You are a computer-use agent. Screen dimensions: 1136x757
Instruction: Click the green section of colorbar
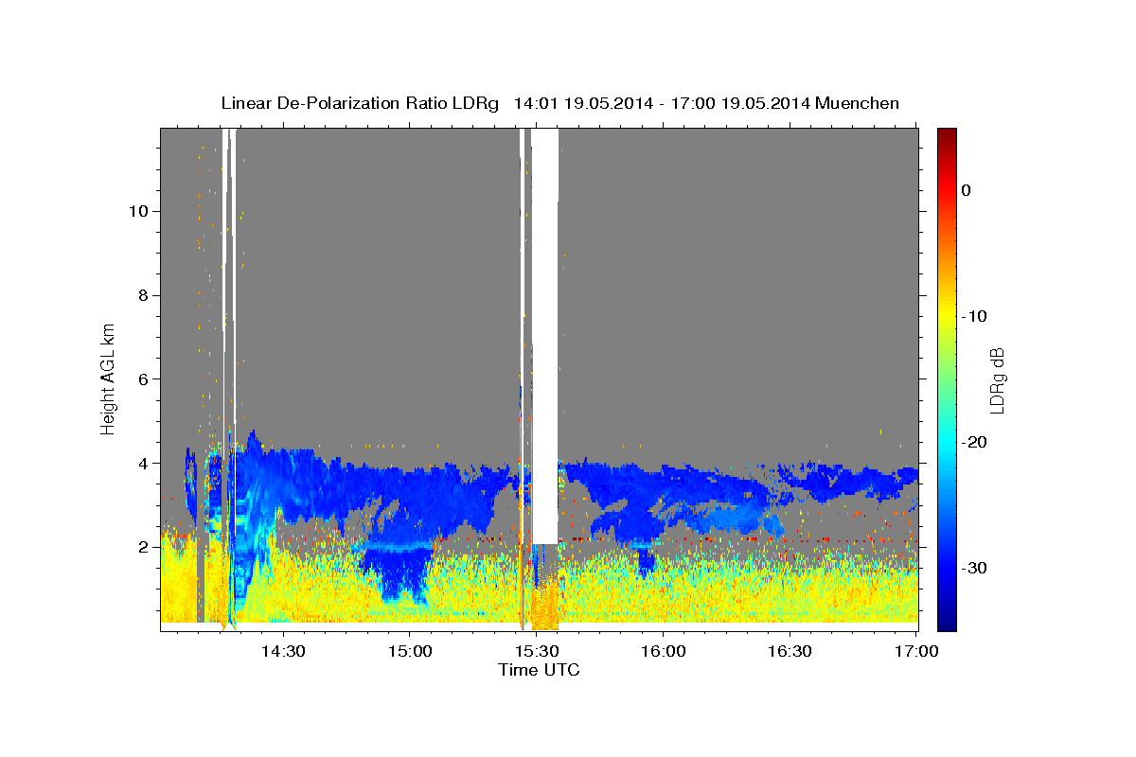coord(947,378)
